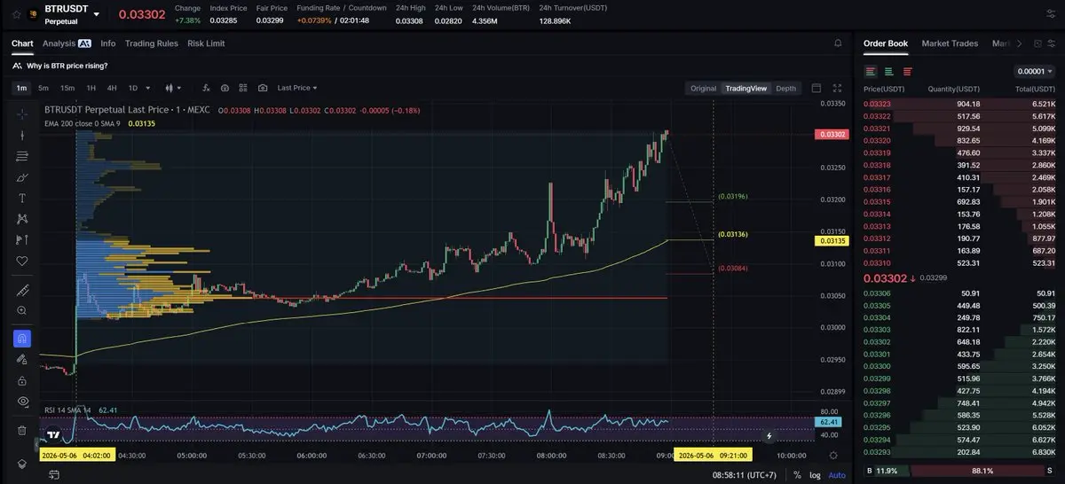This screenshot has height=484, width=1065.
Task: Toggle stay in drawing mode pencil-lock
Action: (x=23, y=359)
